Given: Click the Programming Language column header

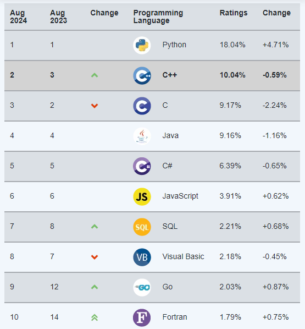Looking at the screenshot, I should [x=158, y=17].
